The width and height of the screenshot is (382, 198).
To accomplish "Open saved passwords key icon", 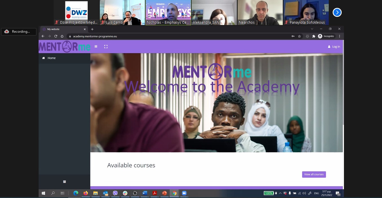I will coord(293,36).
